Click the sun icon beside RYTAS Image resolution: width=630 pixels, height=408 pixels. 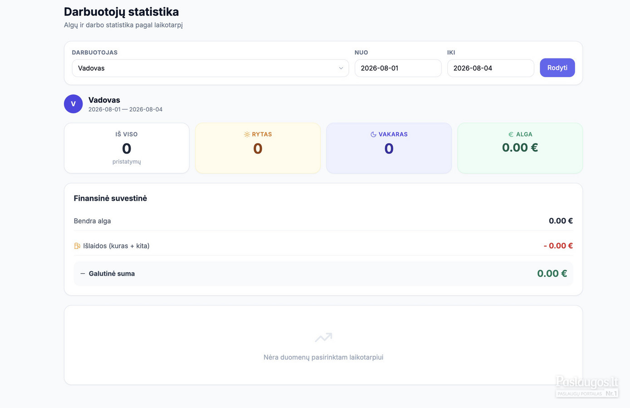pyautogui.click(x=247, y=135)
